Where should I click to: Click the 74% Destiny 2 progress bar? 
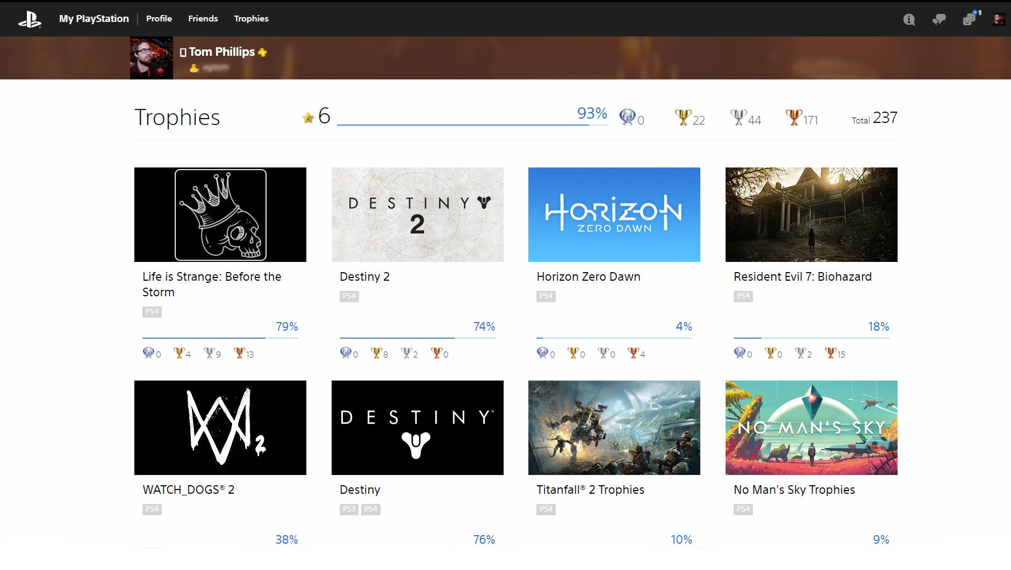[x=418, y=338]
